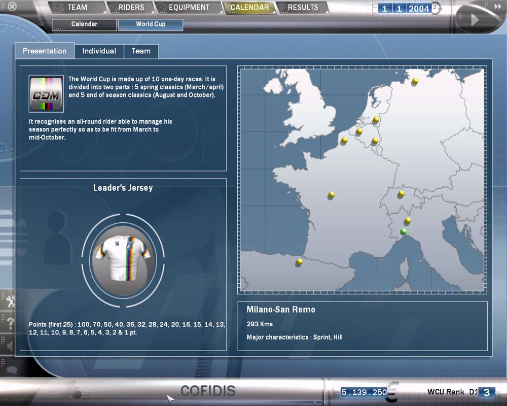Click the Calendar sub-menu button

pyautogui.click(x=84, y=24)
